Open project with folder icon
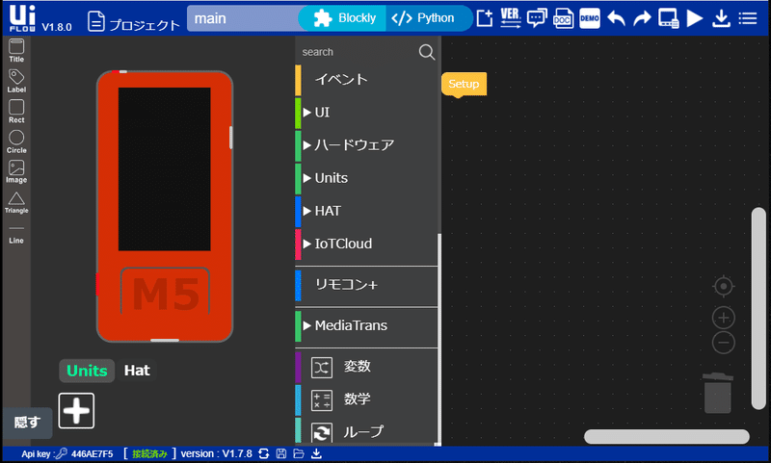The image size is (771, 463). pos(299,453)
